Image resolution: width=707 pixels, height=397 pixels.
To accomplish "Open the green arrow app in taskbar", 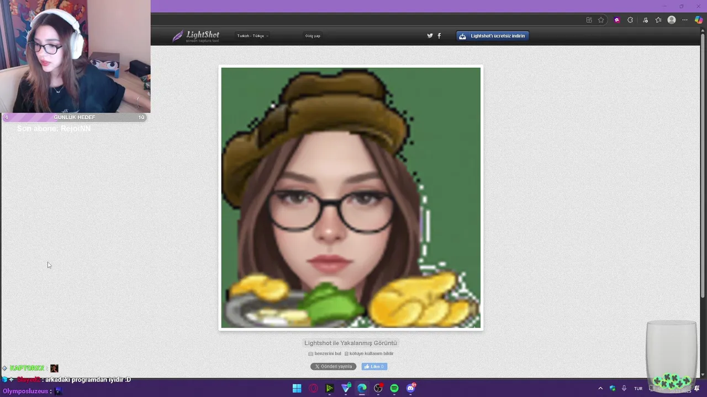I will (330, 388).
